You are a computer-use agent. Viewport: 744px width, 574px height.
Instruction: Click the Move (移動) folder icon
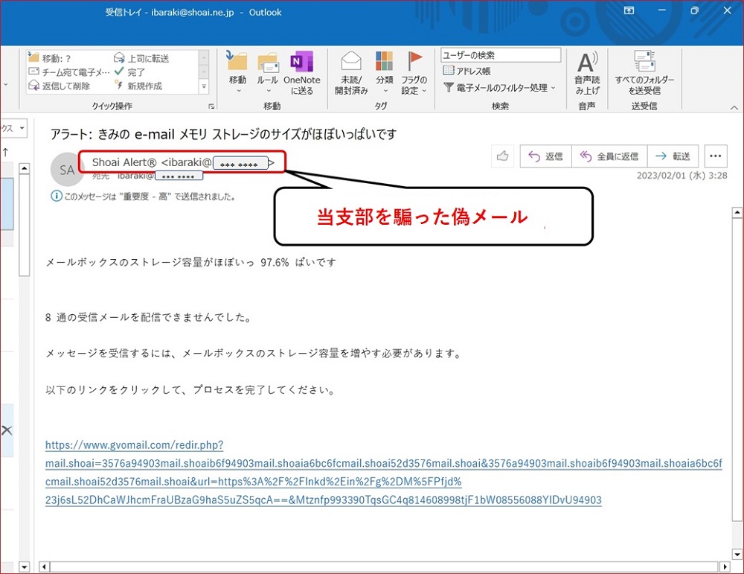click(x=237, y=62)
